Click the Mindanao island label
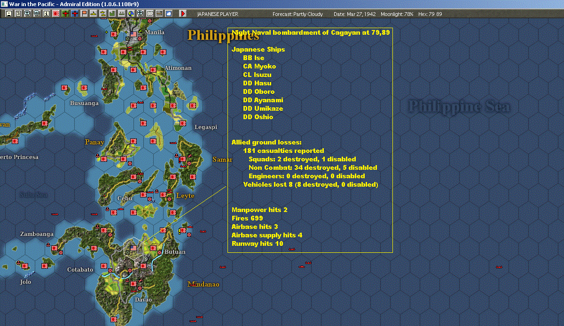The width and height of the screenshot is (564, 326). pyautogui.click(x=204, y=284)
